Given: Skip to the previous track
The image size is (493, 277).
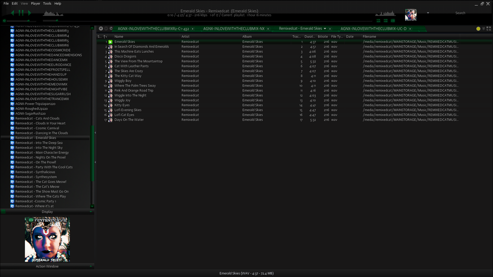Looking at the screenshot, I should pyautogui.click(x=12, y=13).
